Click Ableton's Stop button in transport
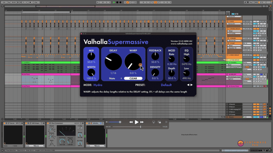The image size is (273, 153). point(117,2)
